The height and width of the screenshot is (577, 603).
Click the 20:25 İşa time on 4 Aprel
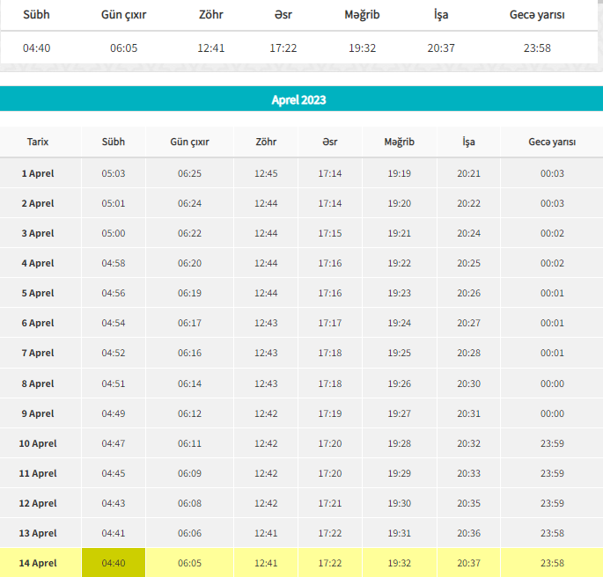click(469, 263)
